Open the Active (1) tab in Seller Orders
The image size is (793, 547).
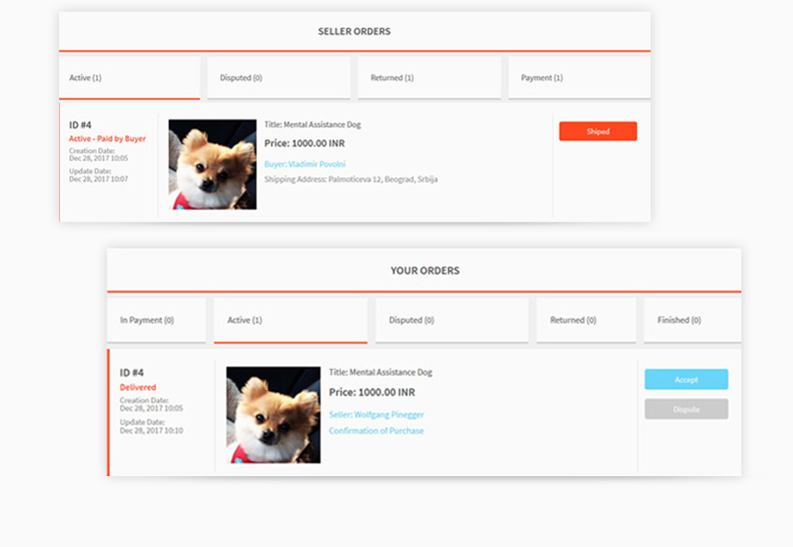(x=129, y=78)
